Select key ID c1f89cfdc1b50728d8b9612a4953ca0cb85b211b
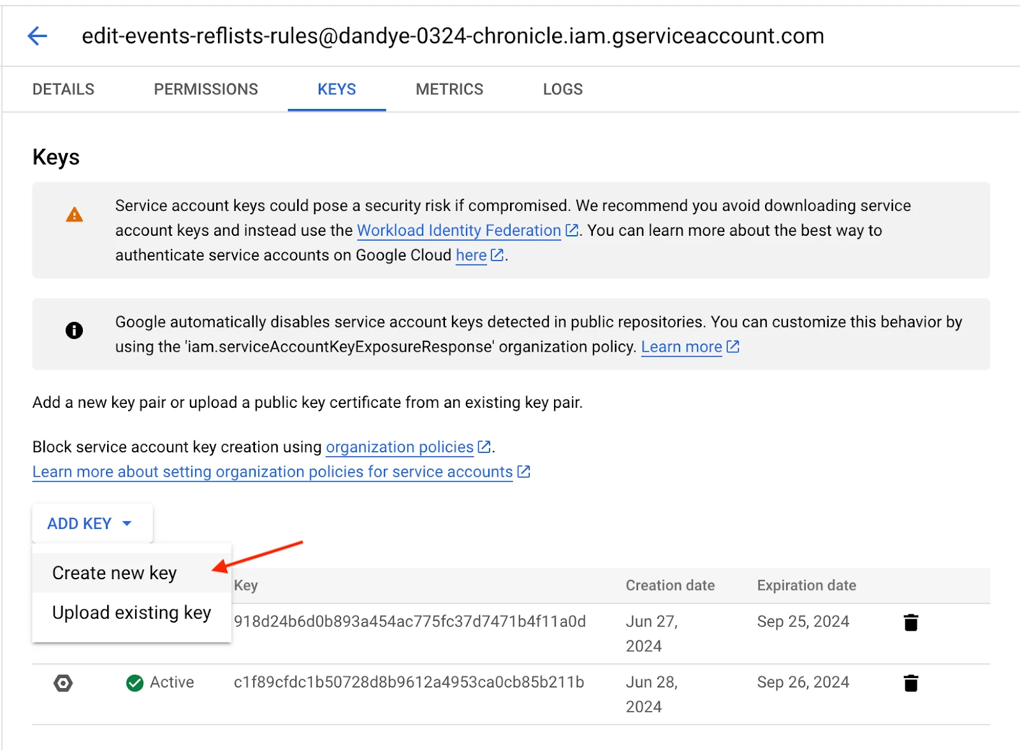The image size is (1020, 750). click(x=409, y=682)
